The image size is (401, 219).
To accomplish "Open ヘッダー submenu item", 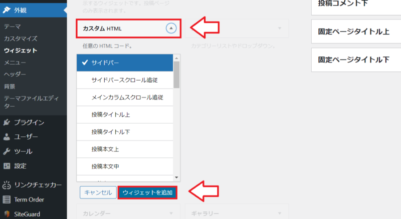I will tap(15, 74).
